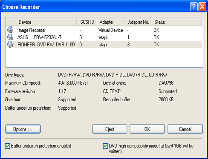208x159 pixels.
Task: Open the context help question mark button
Action: [194, 6]
